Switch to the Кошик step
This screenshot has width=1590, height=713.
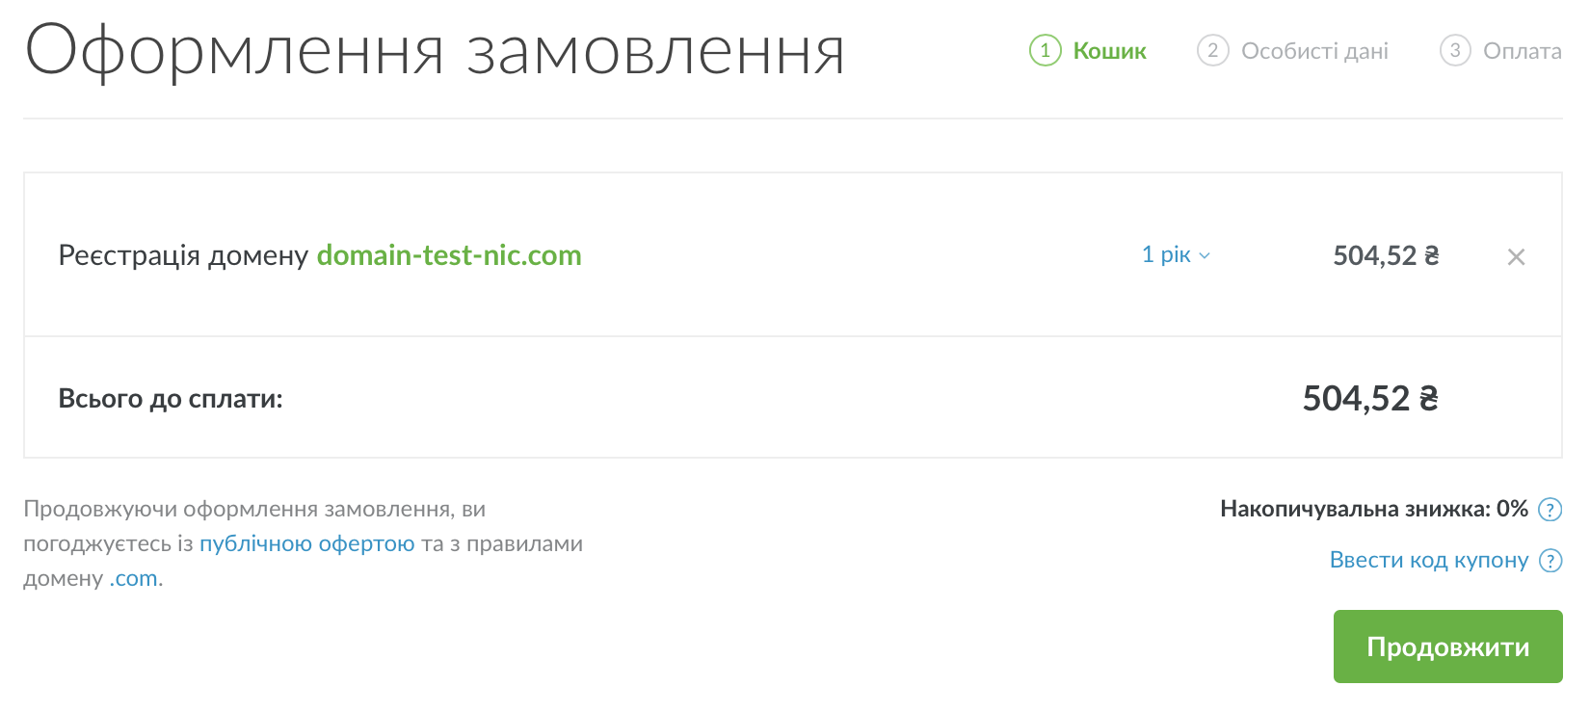(1109, 51)
